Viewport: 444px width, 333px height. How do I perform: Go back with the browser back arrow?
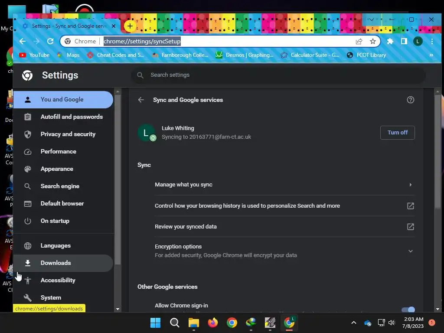tap(23, 41)
